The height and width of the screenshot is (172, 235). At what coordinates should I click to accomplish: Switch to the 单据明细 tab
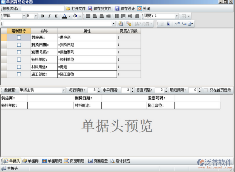52,161
